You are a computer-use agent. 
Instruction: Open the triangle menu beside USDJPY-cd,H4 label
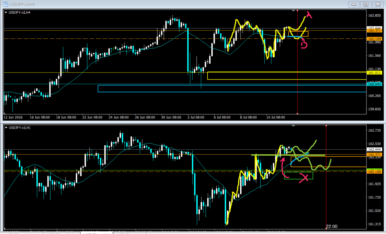click(x=6, y=12)
